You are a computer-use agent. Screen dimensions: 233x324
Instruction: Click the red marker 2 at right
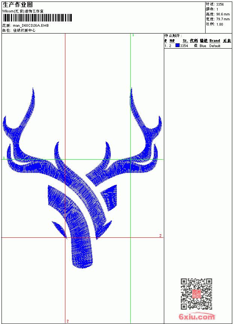[x=160, y=235]
